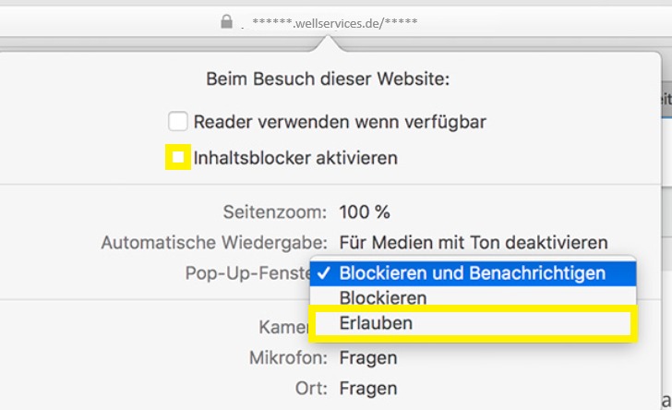Click the Kamera label

(x=284, y=327)
